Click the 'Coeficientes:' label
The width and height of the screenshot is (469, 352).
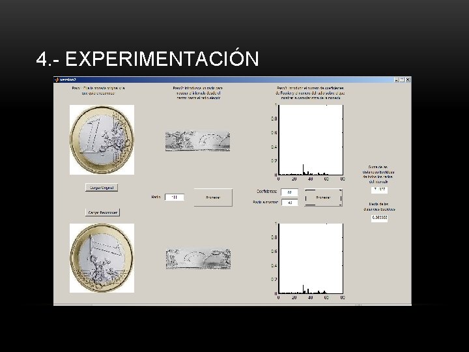click(267, 191)
